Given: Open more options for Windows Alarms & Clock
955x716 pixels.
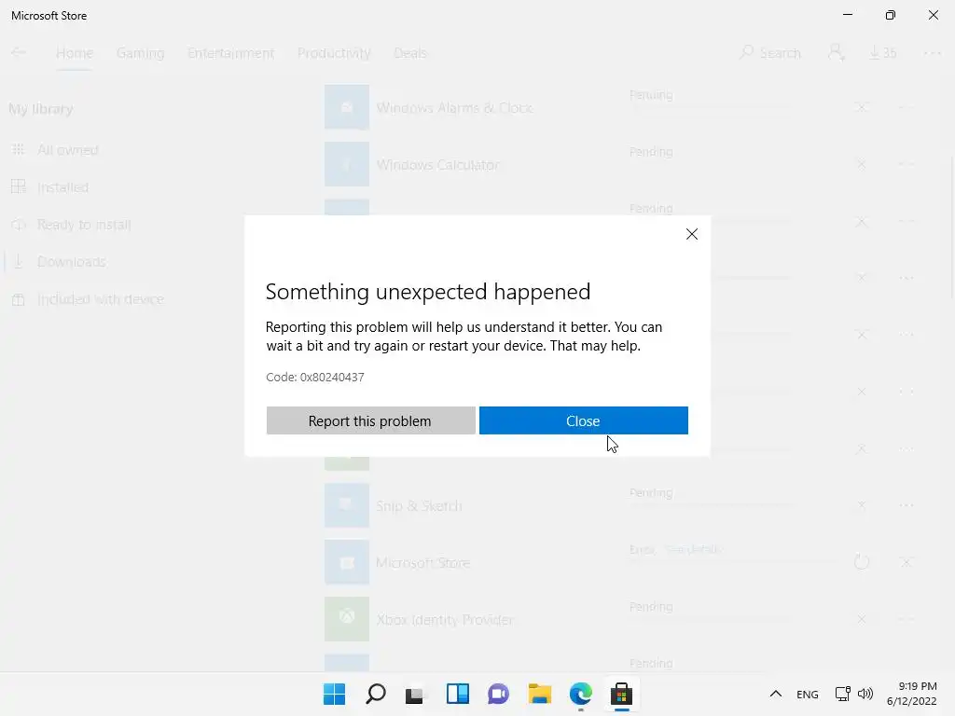Looking at the screenshot, I should [907, 107].
